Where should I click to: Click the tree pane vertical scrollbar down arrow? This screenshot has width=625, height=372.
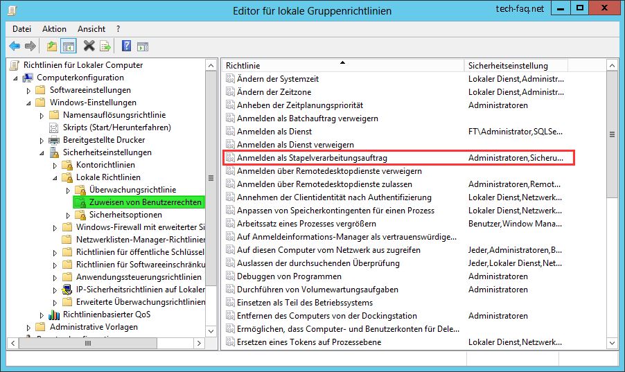click(211, 331)
